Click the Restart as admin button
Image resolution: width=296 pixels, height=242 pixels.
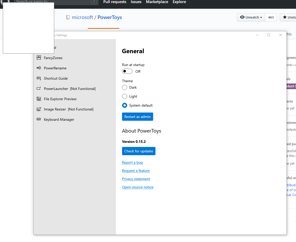tap(137, 117)
